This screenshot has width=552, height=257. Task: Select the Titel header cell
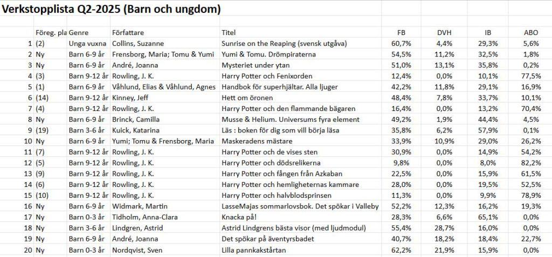301,33
